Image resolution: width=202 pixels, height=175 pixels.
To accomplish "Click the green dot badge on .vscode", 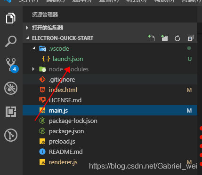I will 189,48.
